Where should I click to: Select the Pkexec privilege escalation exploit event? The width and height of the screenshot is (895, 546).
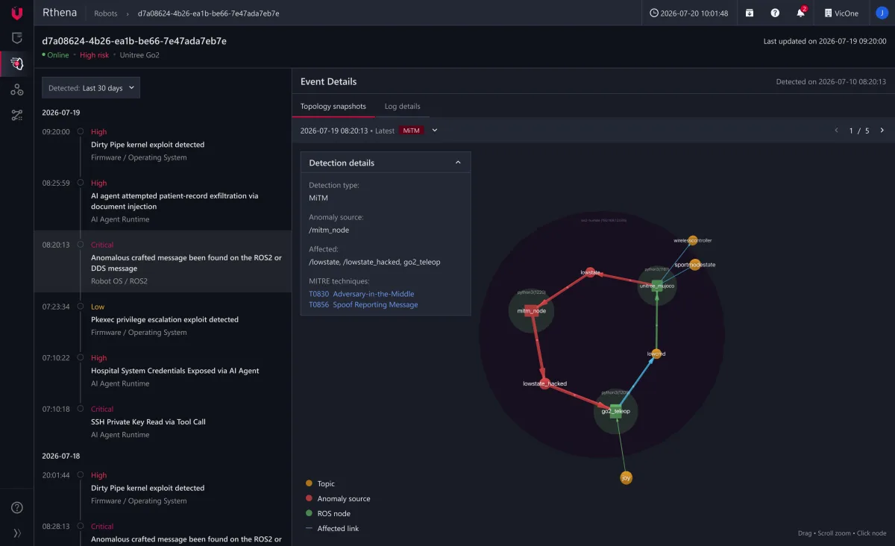click(x=163, y=319)
